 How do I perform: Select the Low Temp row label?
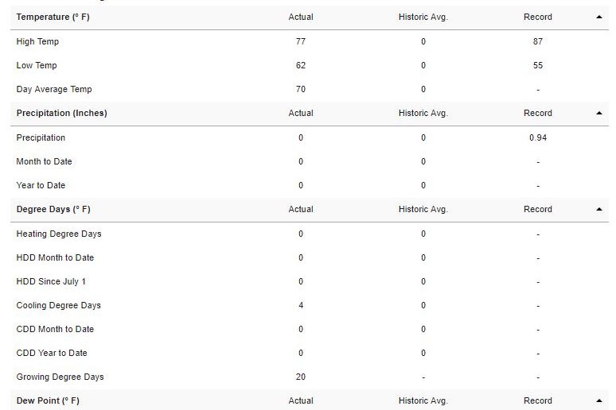point(37,65)
